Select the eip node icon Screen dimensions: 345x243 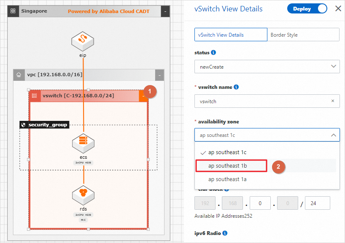(83, 41)
